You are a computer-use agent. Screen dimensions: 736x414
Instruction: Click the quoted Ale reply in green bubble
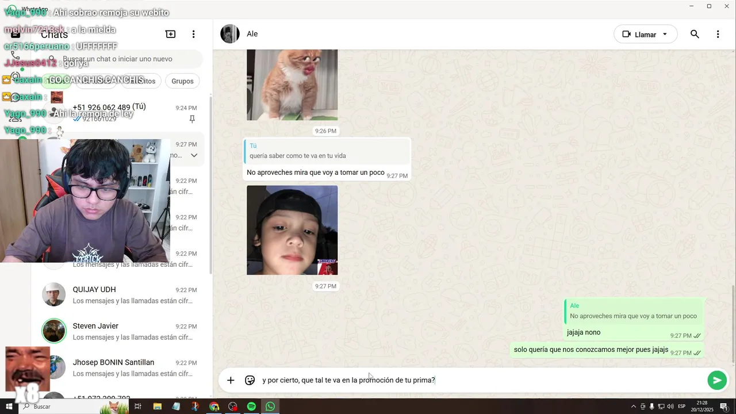click(x=634, y=311)
